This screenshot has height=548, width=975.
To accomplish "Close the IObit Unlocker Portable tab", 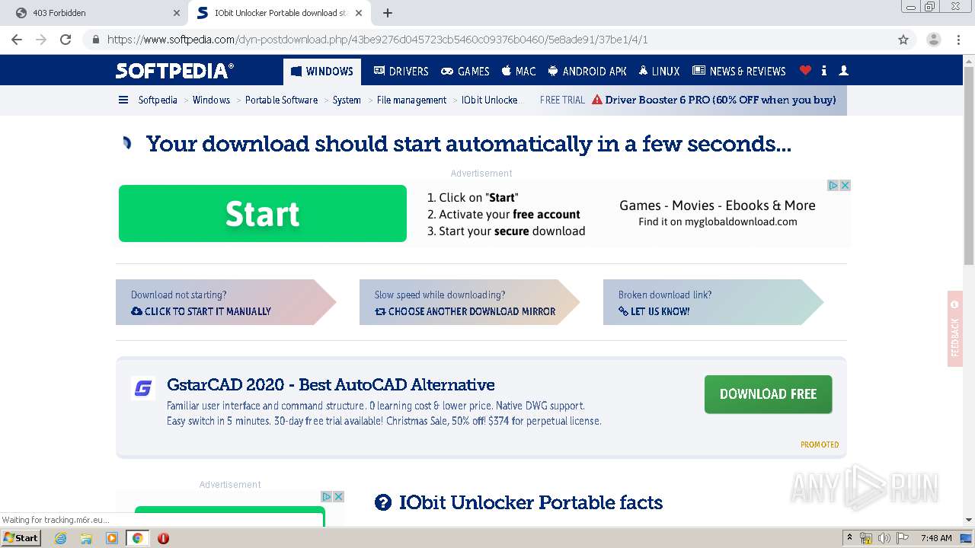I will tap(359, 13).
